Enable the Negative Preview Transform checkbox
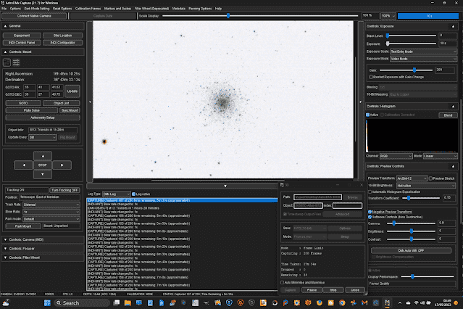The width and height of the screenshot is (463, 309). coord(370,211)
